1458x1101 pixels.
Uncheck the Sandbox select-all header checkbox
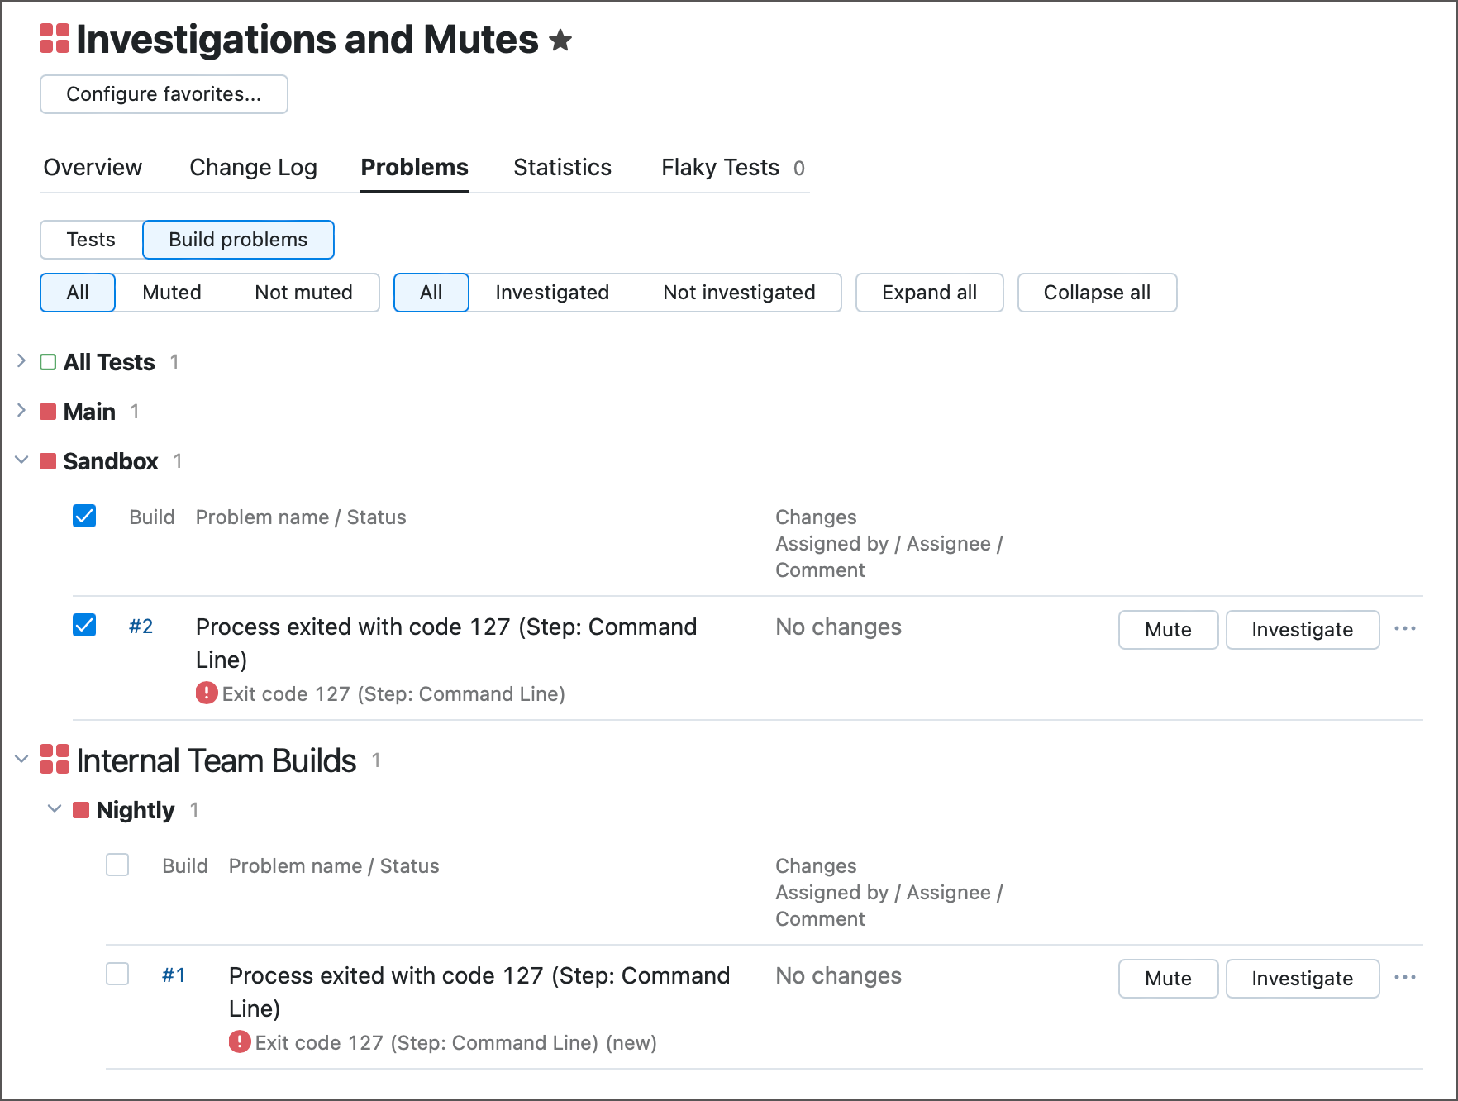click(x=84, y=516)
